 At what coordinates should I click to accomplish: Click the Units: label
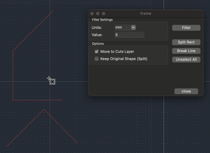click(x=97, y=28)
